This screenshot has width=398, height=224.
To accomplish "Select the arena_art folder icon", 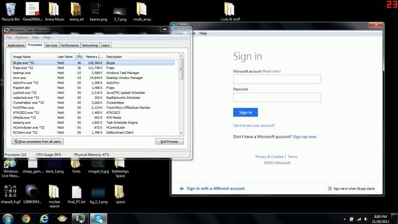I will tap(76, 11).
